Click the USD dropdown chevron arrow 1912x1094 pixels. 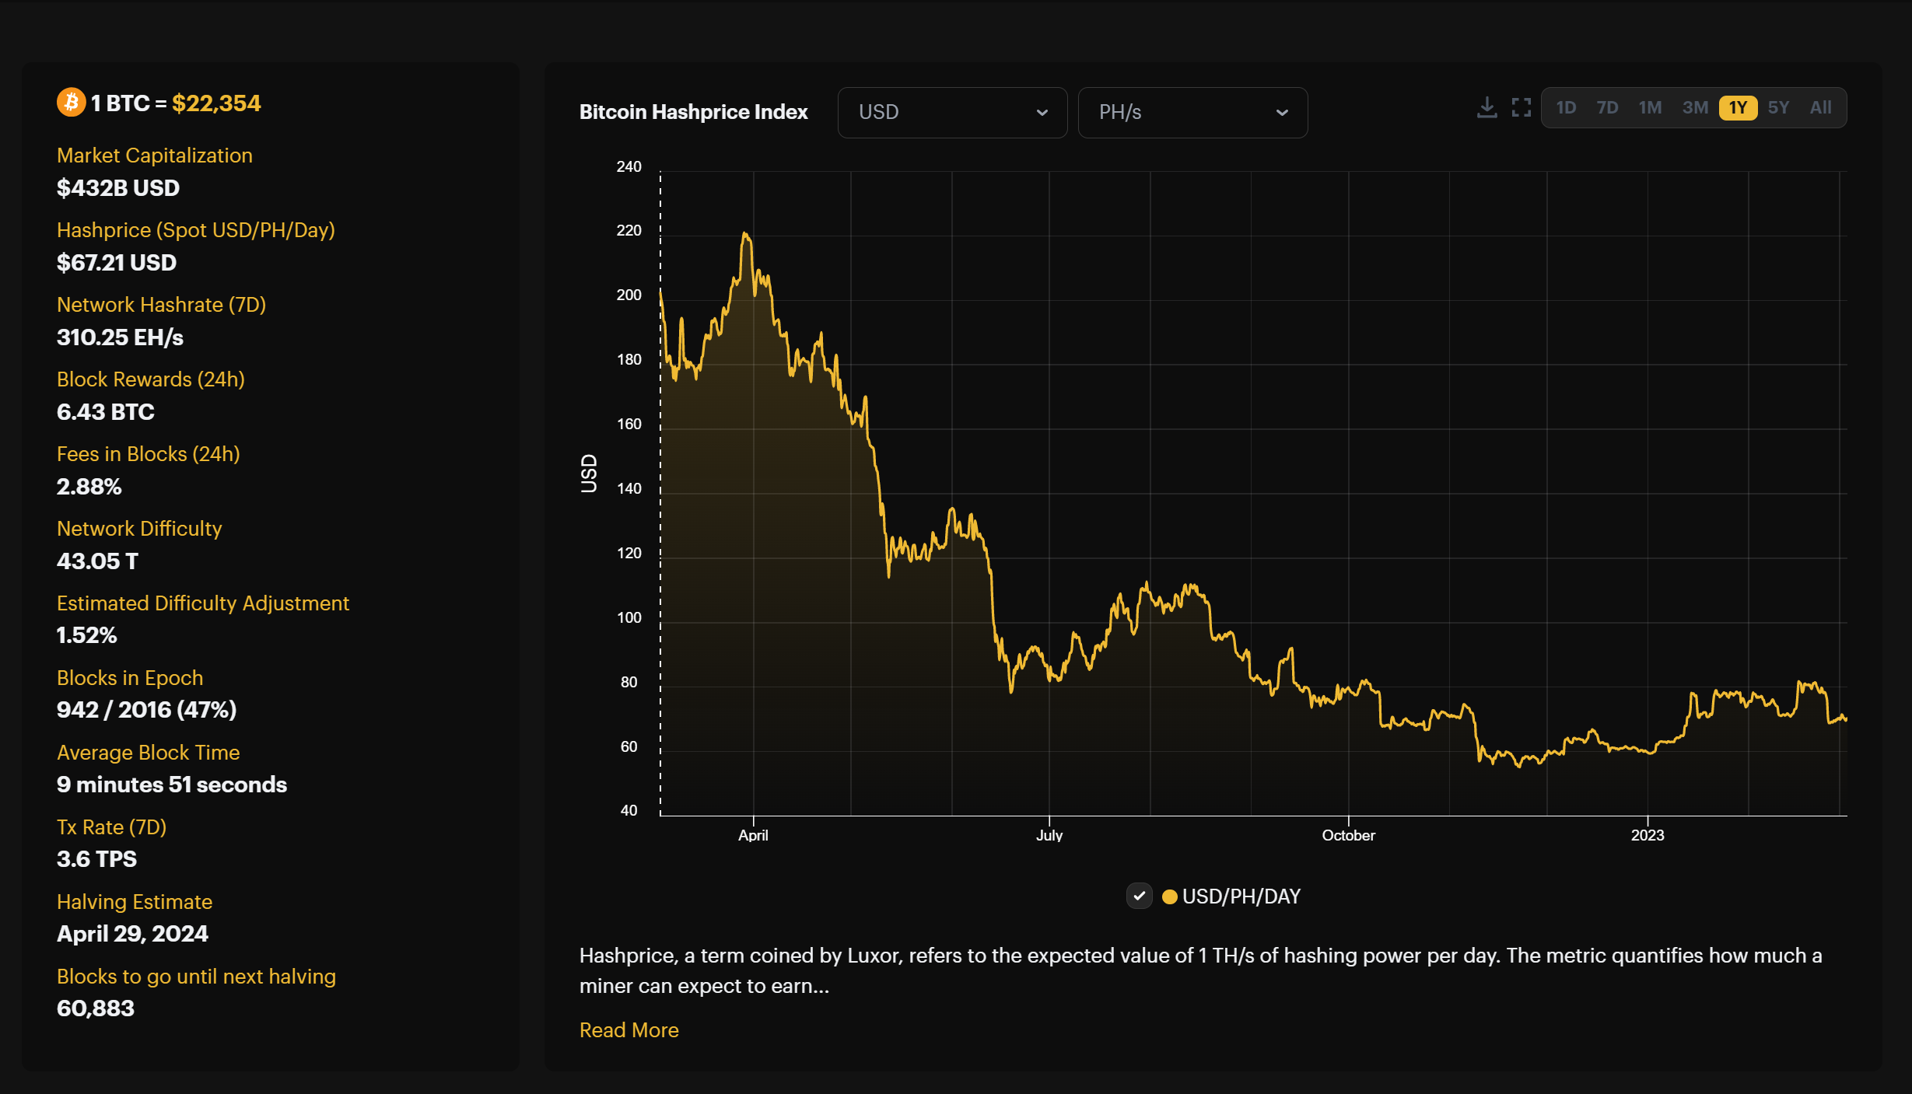(x=1042, y=113)
